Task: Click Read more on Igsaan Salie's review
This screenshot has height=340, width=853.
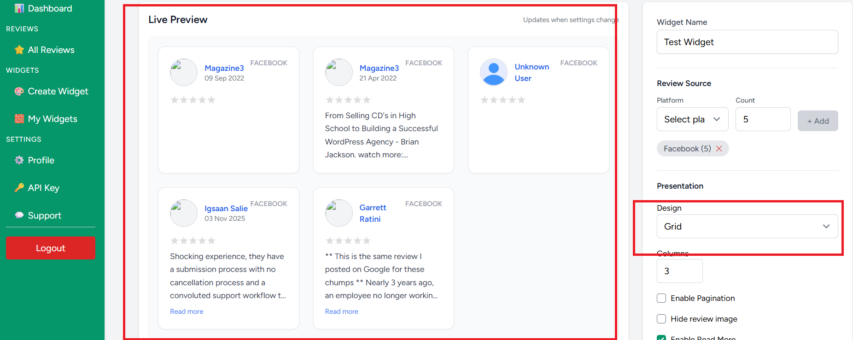Action: point(187,311)
